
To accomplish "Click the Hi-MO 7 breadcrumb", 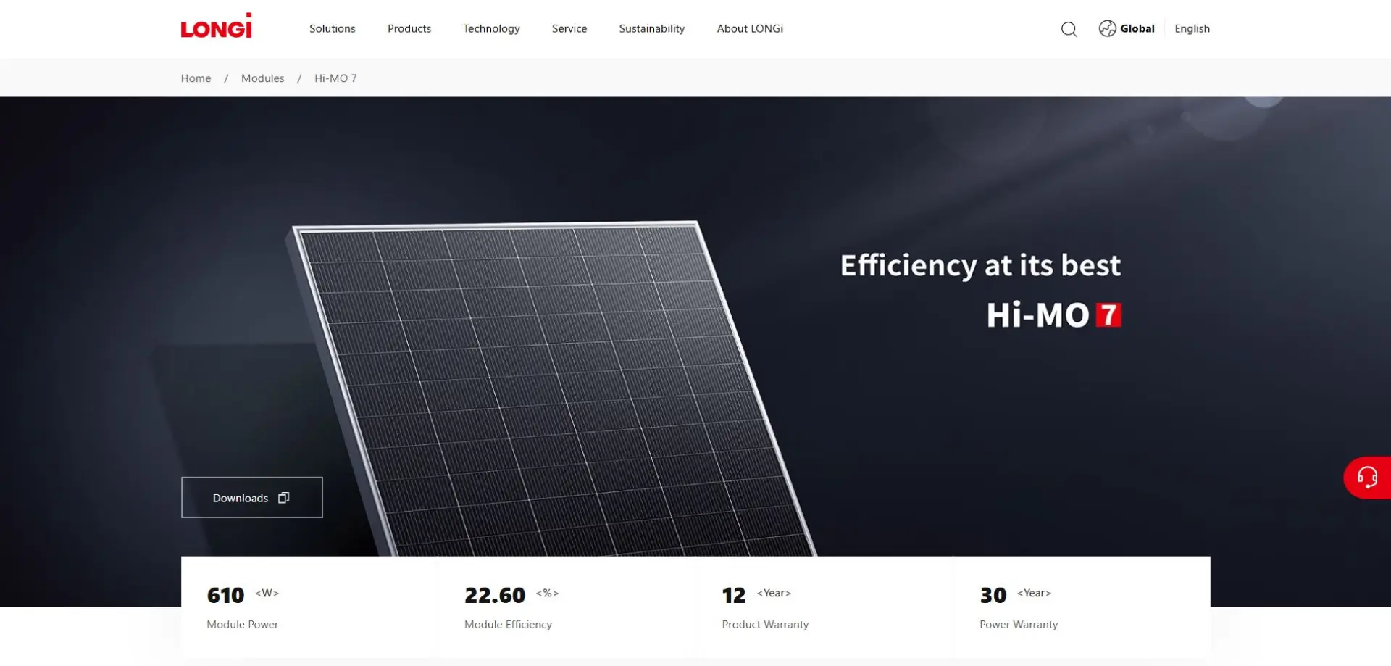I will point(335,78).
